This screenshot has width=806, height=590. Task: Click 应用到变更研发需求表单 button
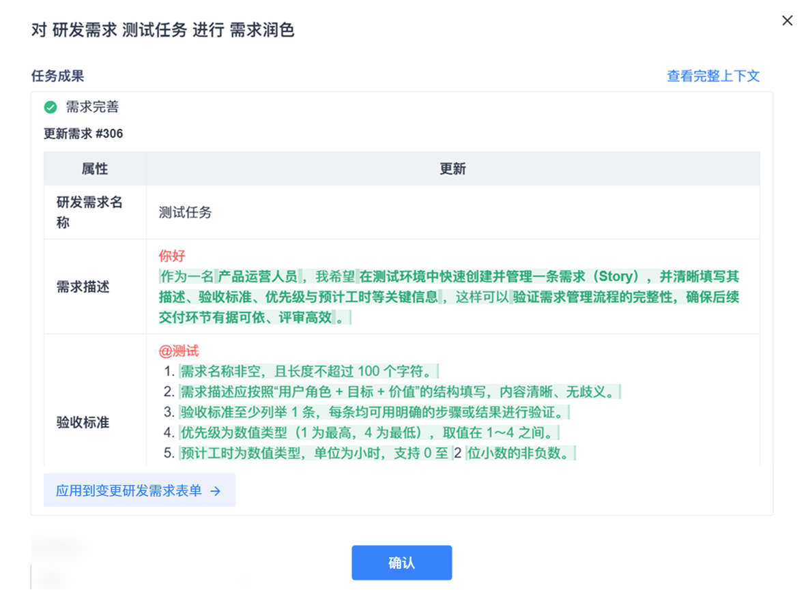(x=139, y=490)
